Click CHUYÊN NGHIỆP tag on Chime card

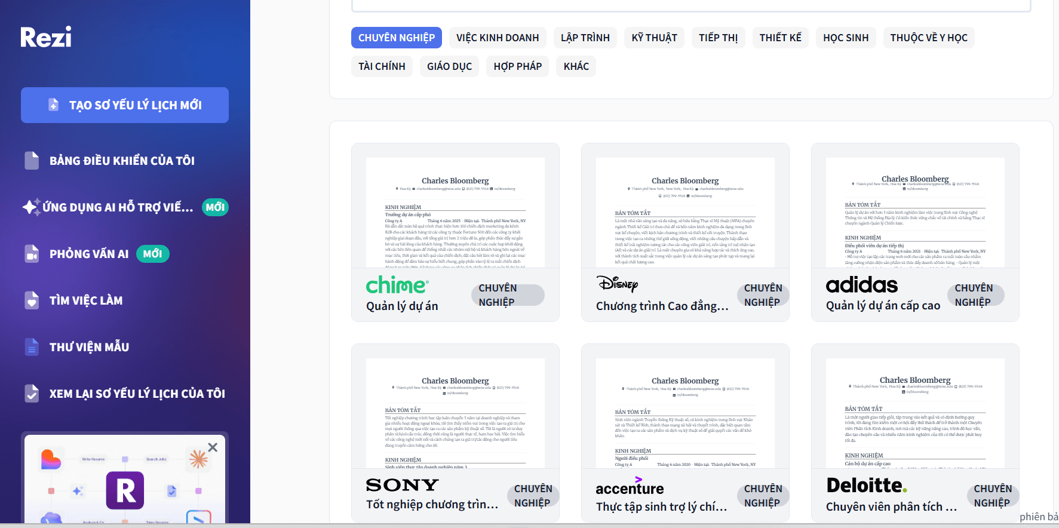[x=508, y=295]
